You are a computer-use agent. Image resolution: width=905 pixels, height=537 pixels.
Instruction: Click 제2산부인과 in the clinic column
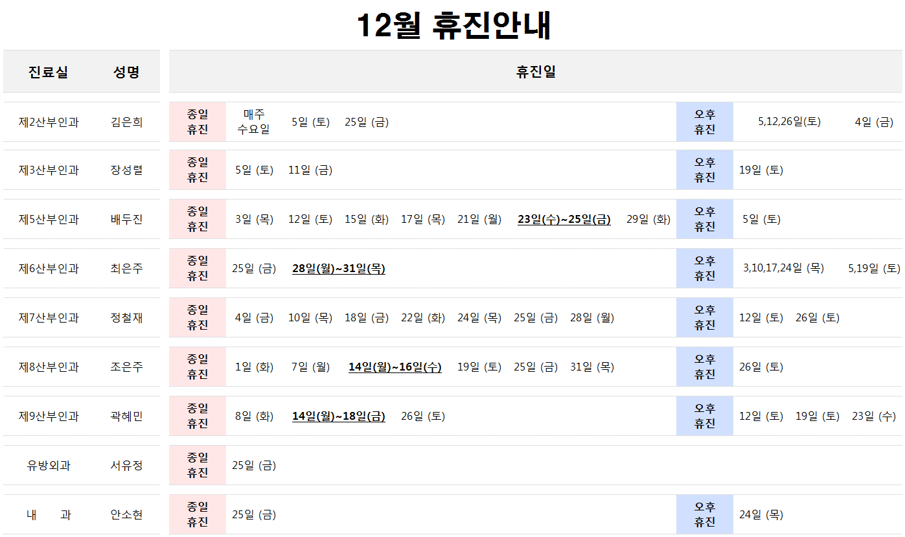coord(49,122)
